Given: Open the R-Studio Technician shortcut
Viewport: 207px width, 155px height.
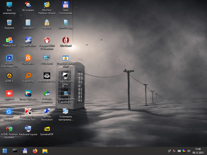Looking at the screenshot, I should click(47, 94).
